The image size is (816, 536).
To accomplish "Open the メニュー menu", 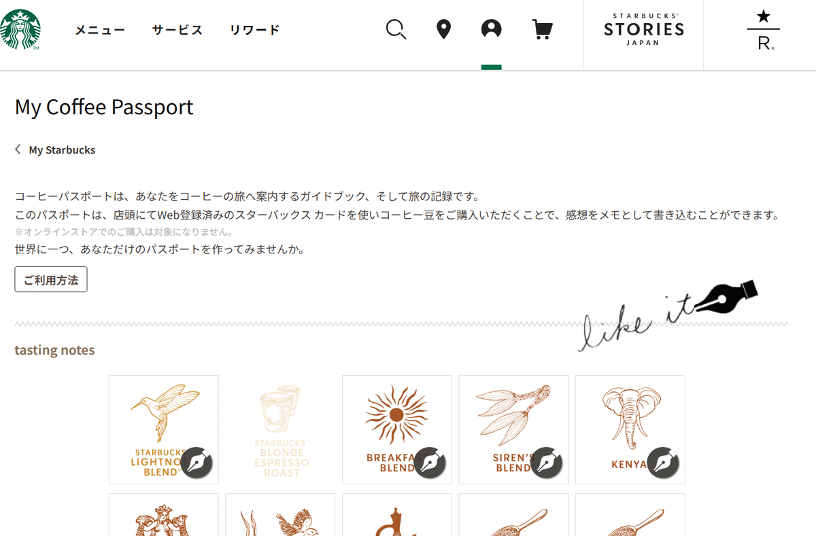I will tap(100, 30).
